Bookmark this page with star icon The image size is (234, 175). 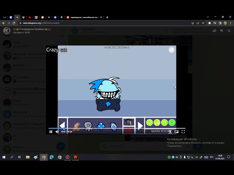pyautogui.click(x=203, y=23)
